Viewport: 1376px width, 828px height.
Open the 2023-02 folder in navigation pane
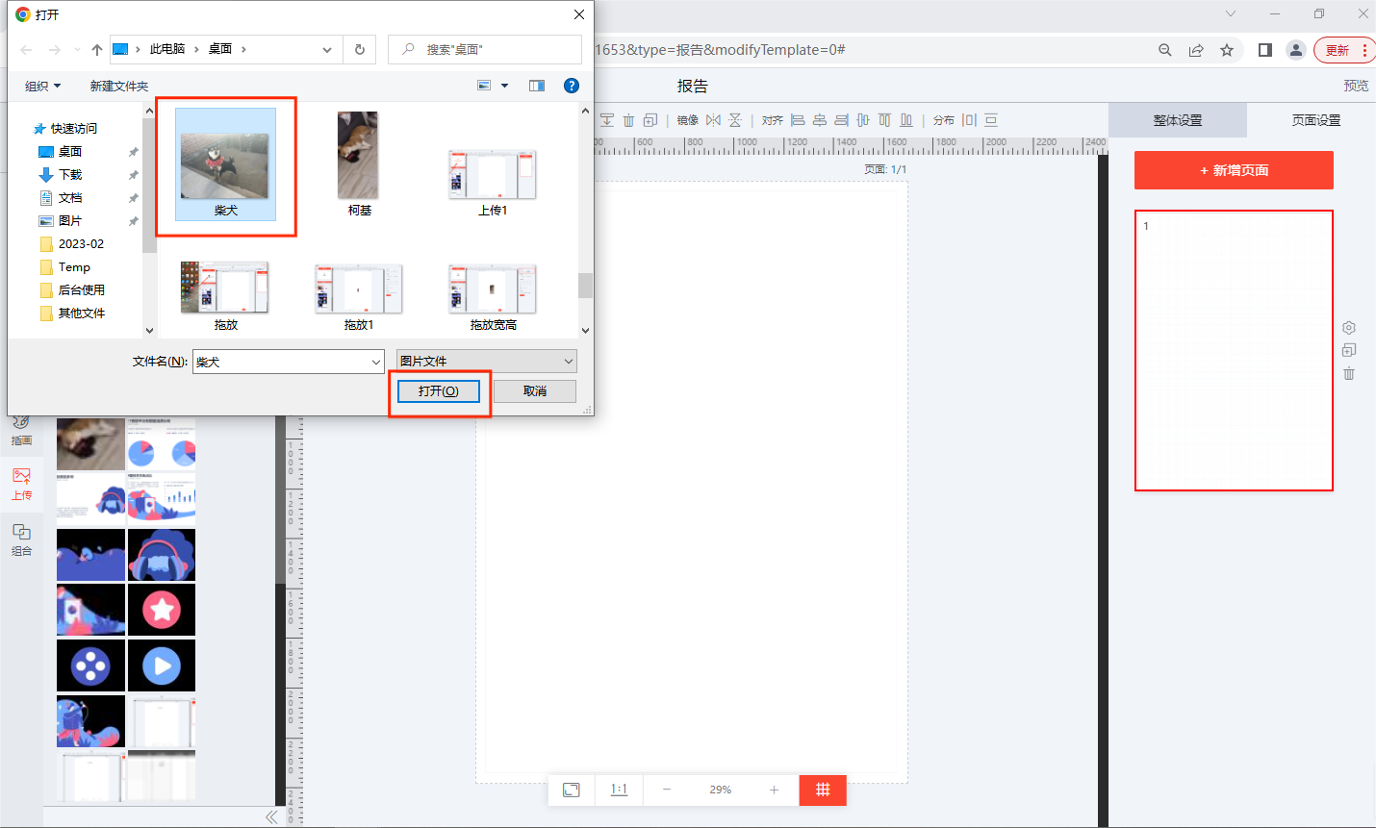pyautogui.click(x=81, y=243)
